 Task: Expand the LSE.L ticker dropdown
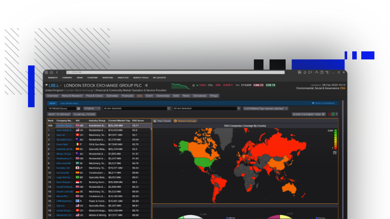point(61,85)
